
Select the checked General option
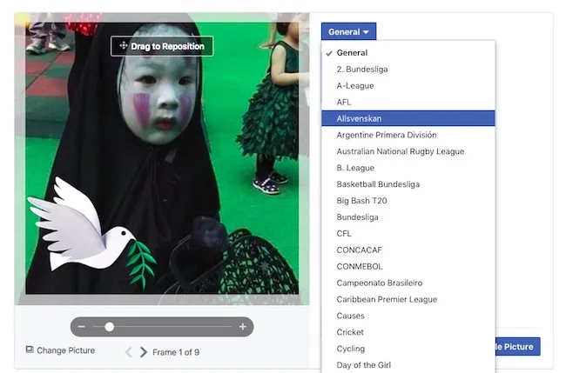pyautogui.click(x=352, y=53)
